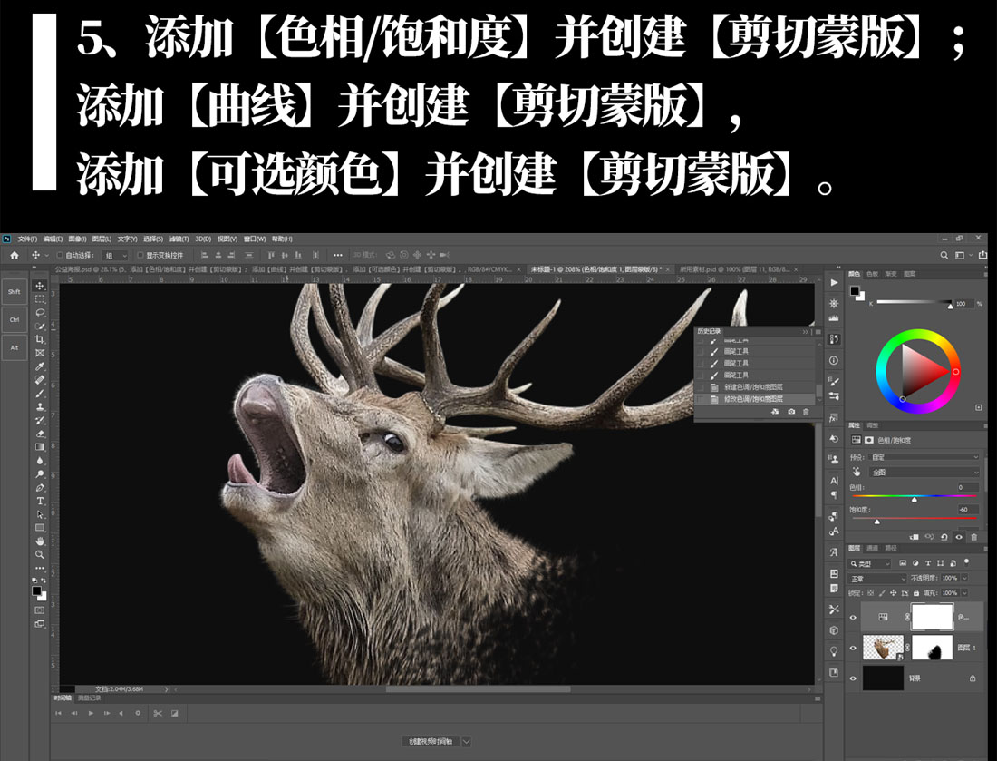Image resolution: width=997 pixels, height=761 pixels.
Task: Open the Histogram panel icon
Action: [834, 317]
